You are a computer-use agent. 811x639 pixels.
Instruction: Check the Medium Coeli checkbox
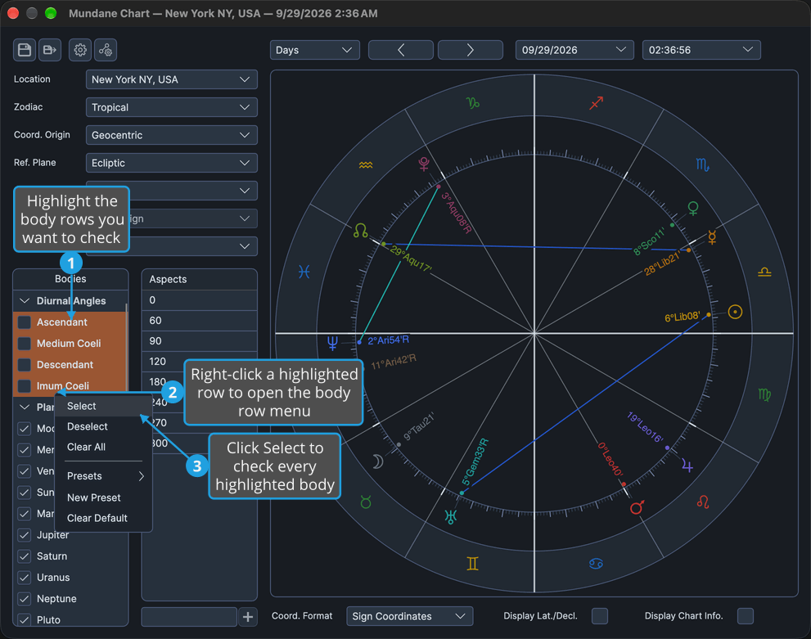point(25,344)
